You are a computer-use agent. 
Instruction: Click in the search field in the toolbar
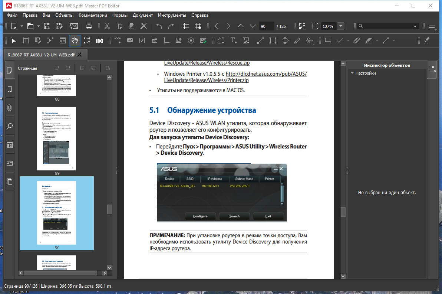tap(388, 26)
